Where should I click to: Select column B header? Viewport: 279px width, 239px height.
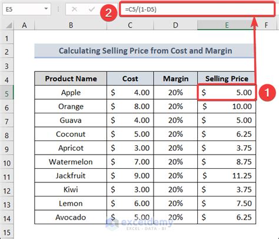click(71, 25)
